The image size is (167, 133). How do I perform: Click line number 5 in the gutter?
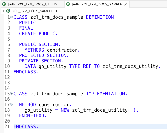click(8, 39)
